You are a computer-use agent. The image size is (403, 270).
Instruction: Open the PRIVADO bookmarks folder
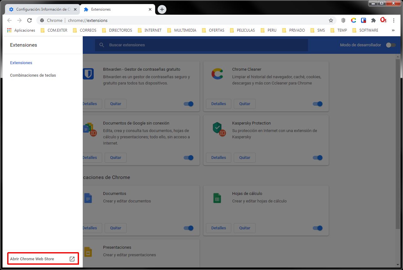pyautogui.click(x=293, y=30)
